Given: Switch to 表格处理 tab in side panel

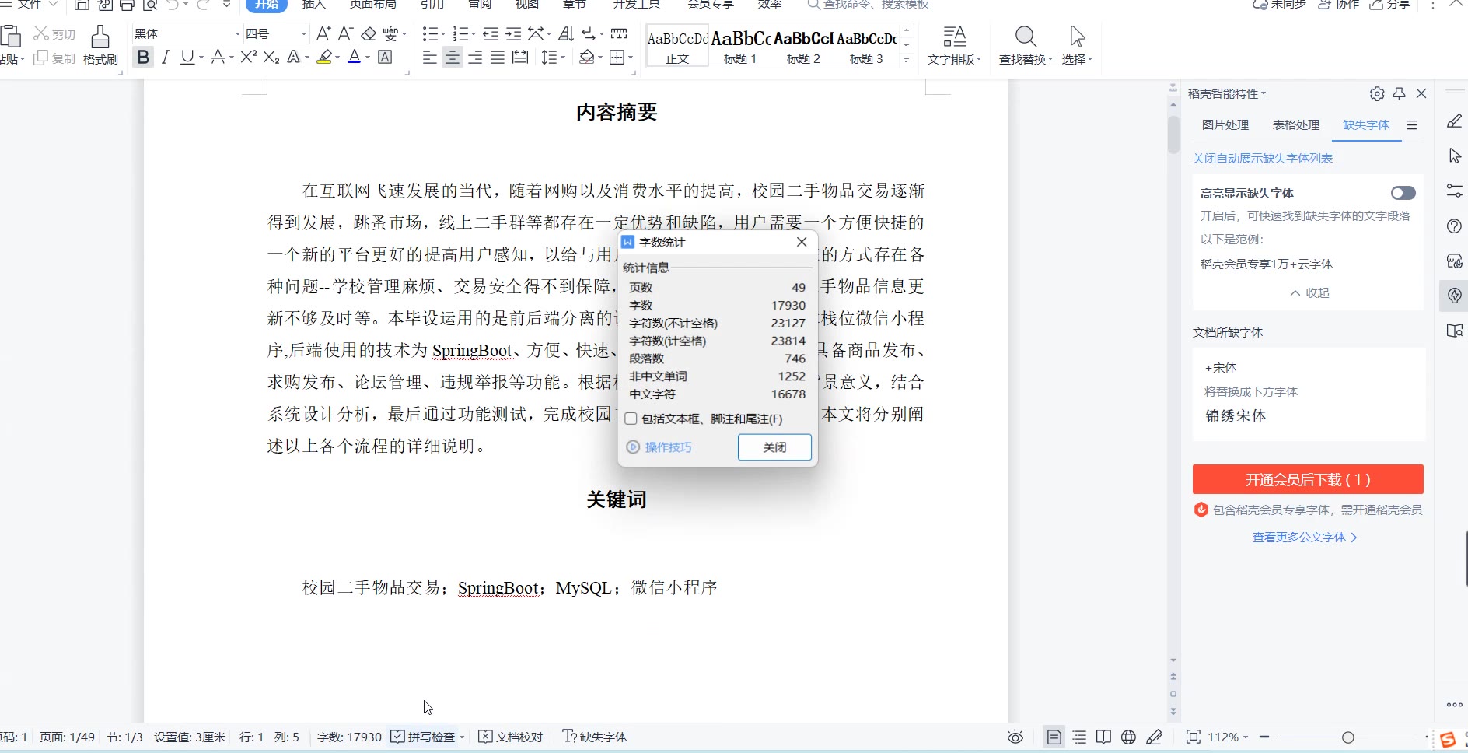Looking at the screenshot, I should point(1296,124).
